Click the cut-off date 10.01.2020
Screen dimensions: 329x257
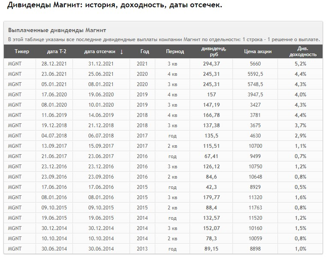pos(101,105)
